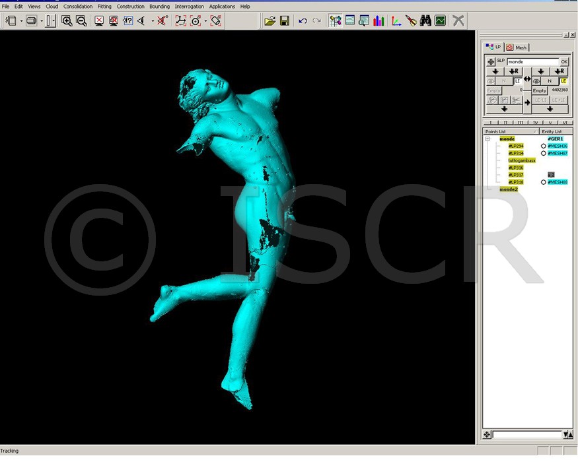Click the 3D box view icon
Image resolution: width=578 pixels, height=462 pixels.
[x=11, y=20]
